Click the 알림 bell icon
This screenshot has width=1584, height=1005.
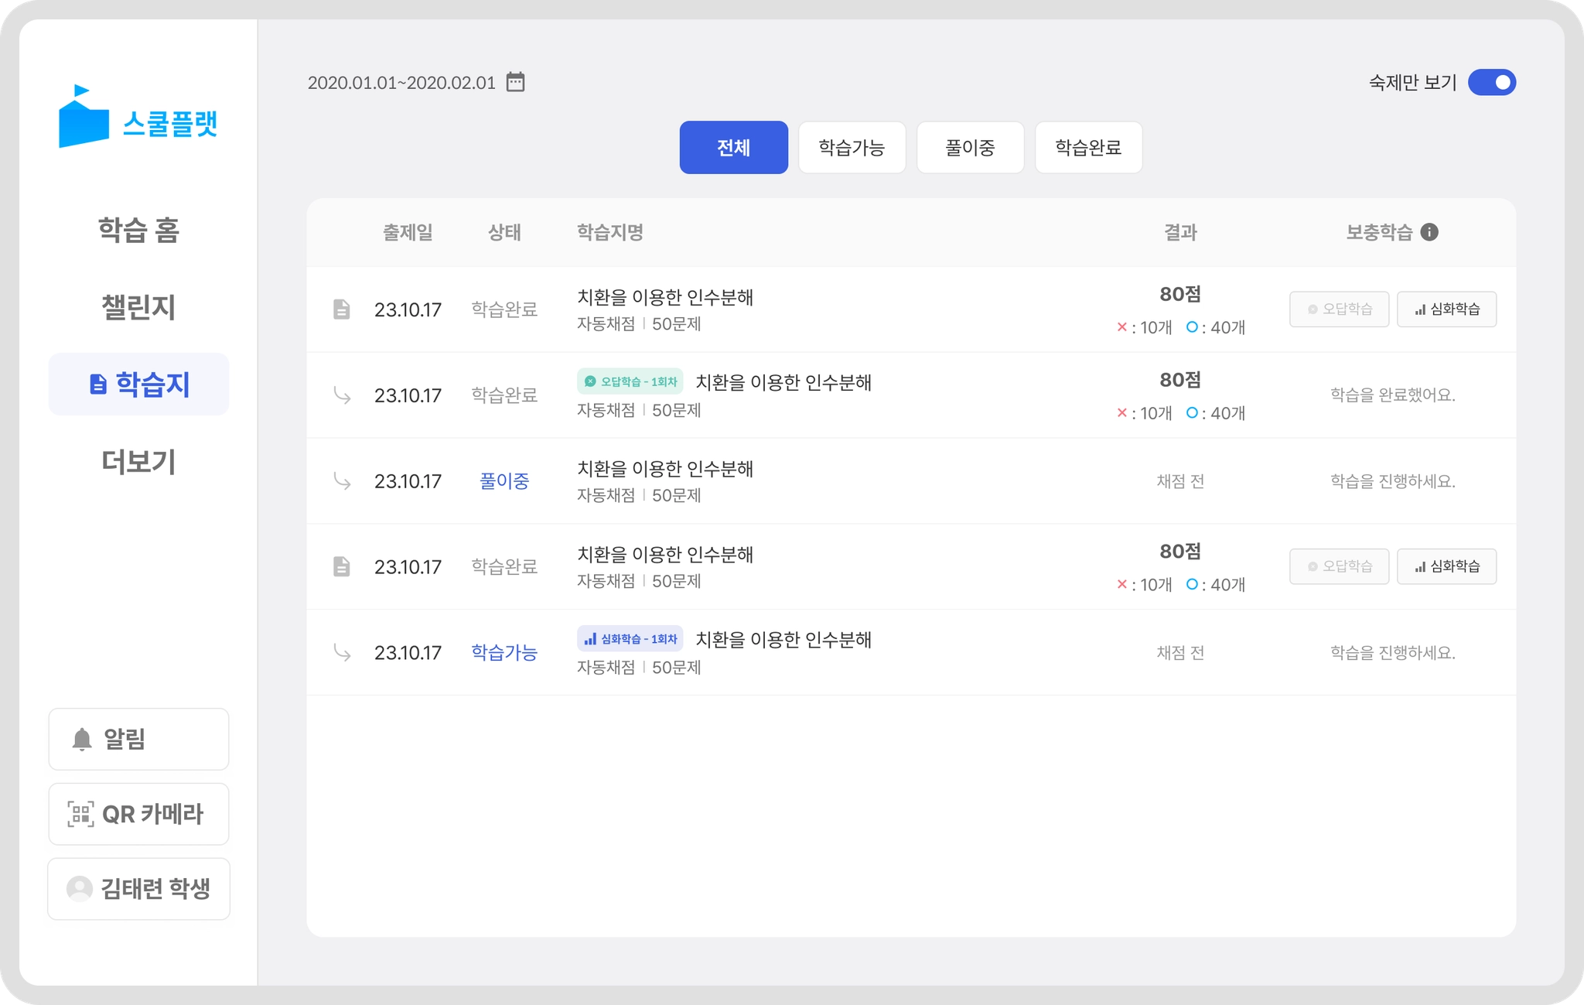(x=82, y=740)
